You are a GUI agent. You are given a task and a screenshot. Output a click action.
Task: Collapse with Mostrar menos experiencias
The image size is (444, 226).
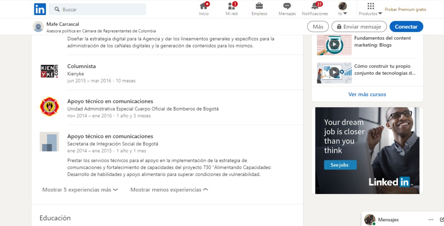169,190
